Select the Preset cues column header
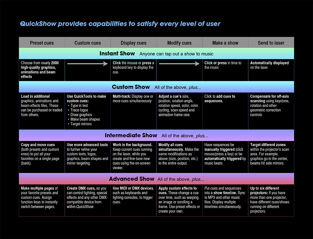 42,43
